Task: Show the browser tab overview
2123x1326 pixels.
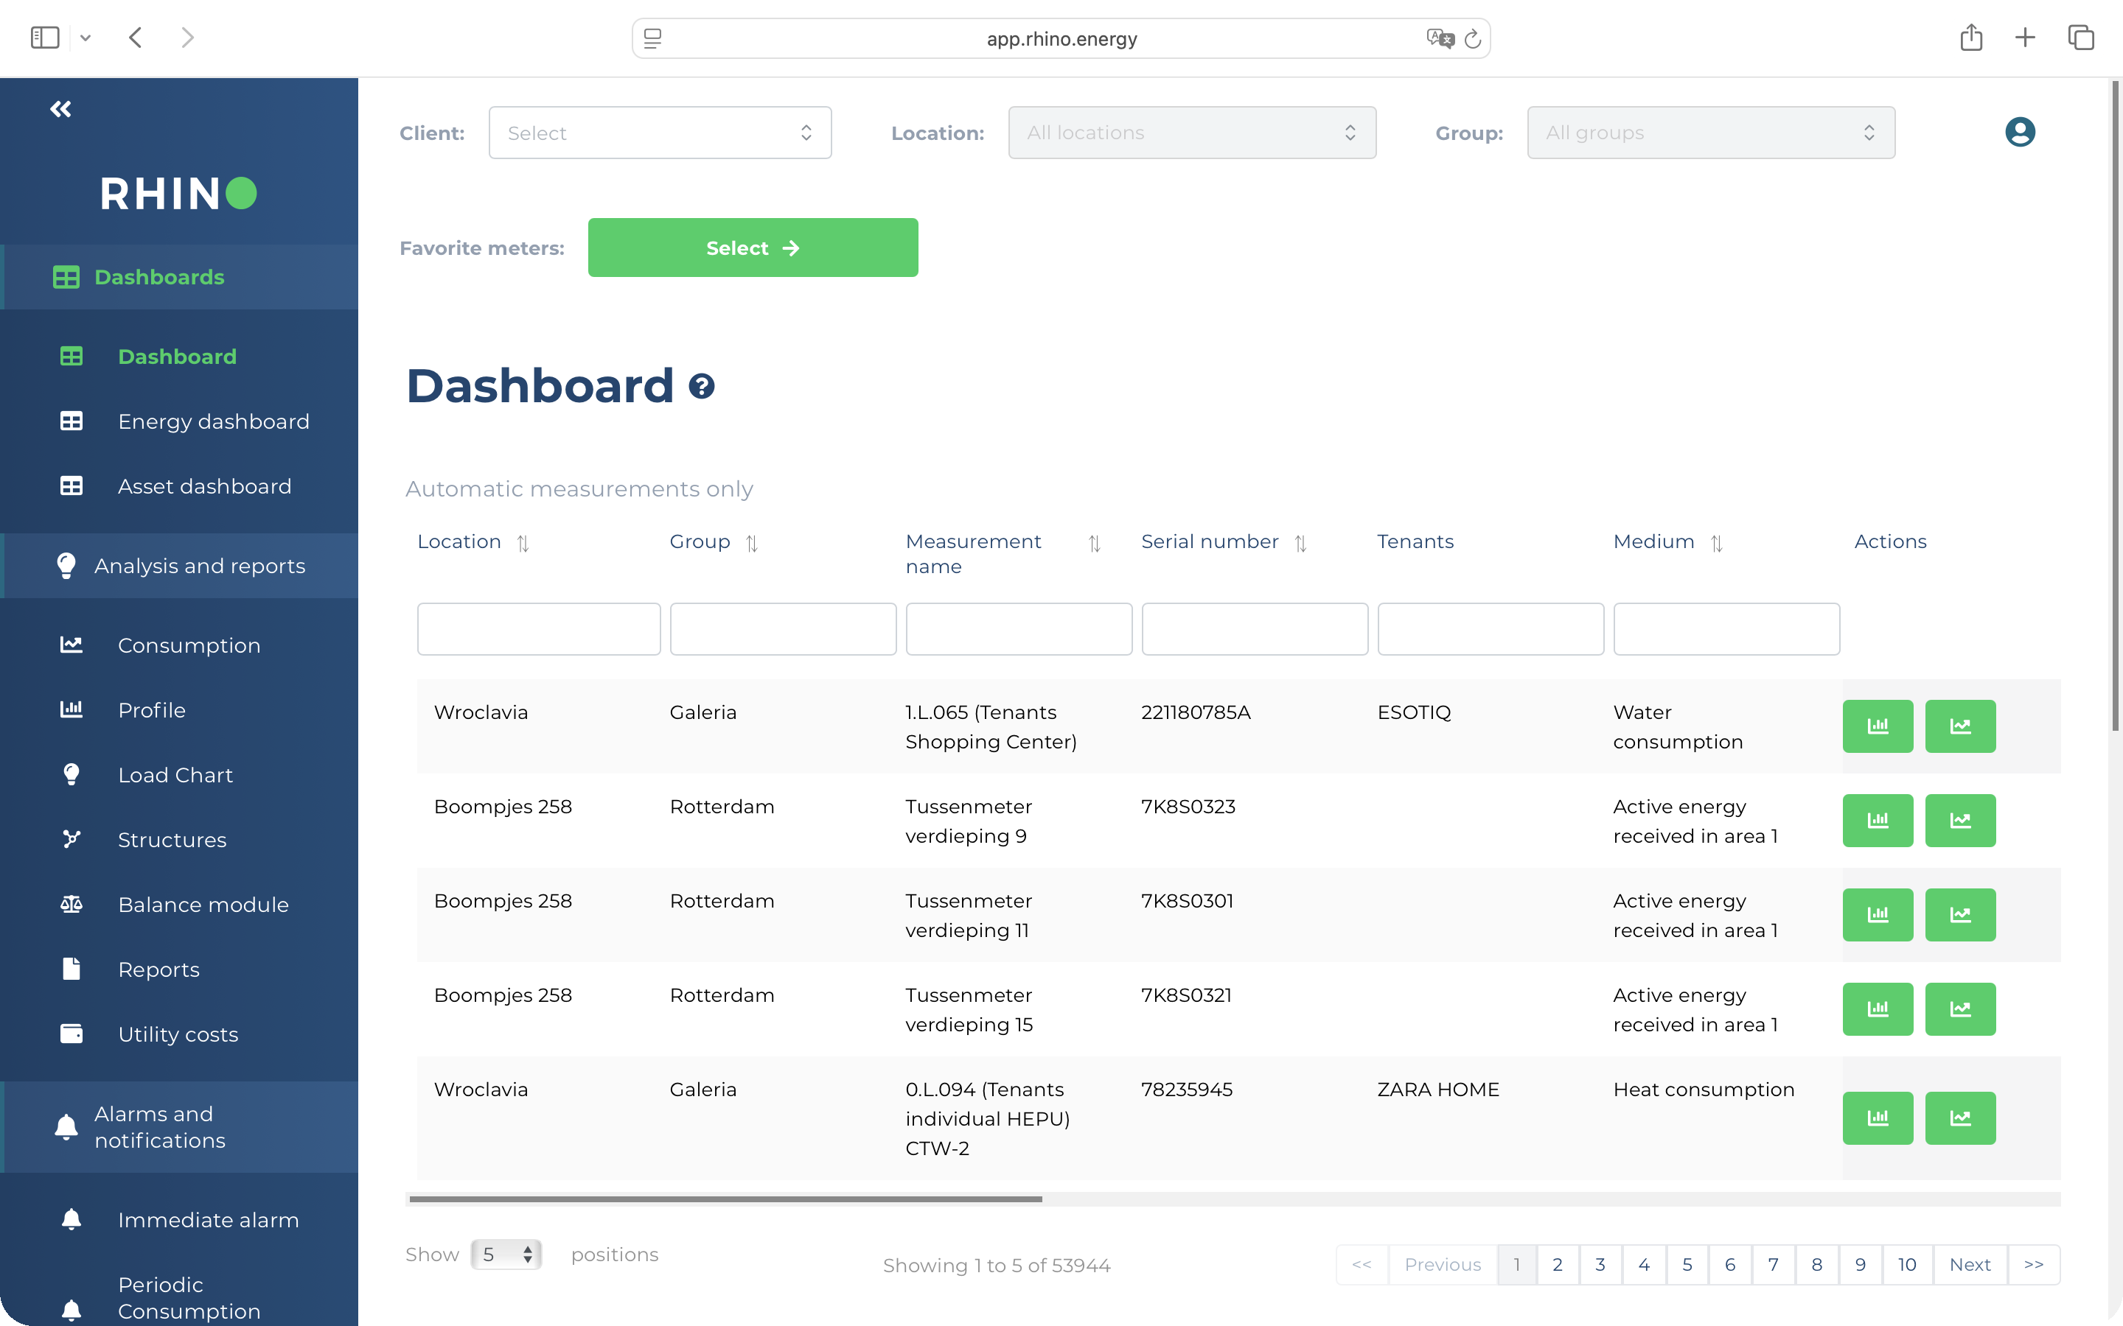Action: [2081, 38]
